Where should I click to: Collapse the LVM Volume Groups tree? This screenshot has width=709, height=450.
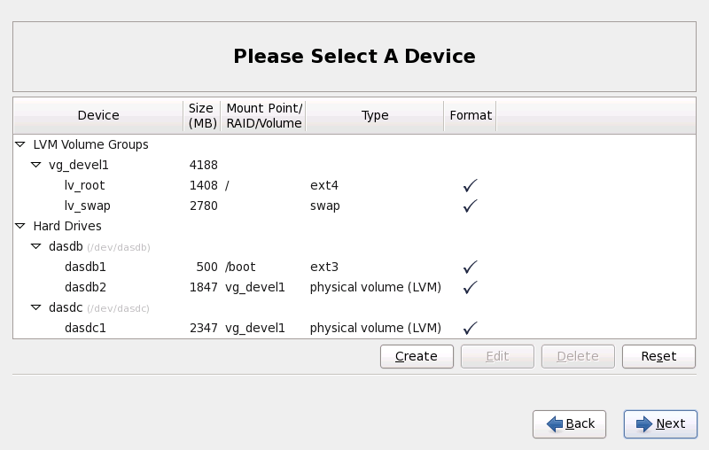21,144
